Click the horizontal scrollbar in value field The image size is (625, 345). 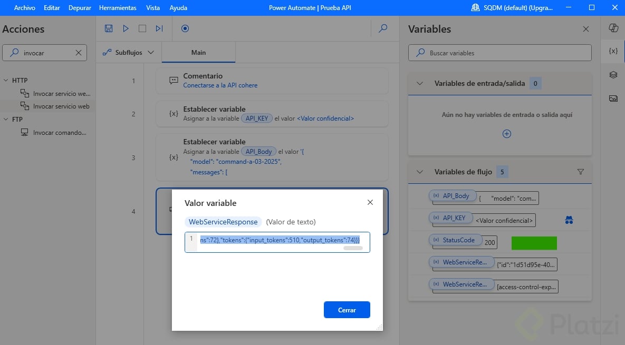coord(353,248)
